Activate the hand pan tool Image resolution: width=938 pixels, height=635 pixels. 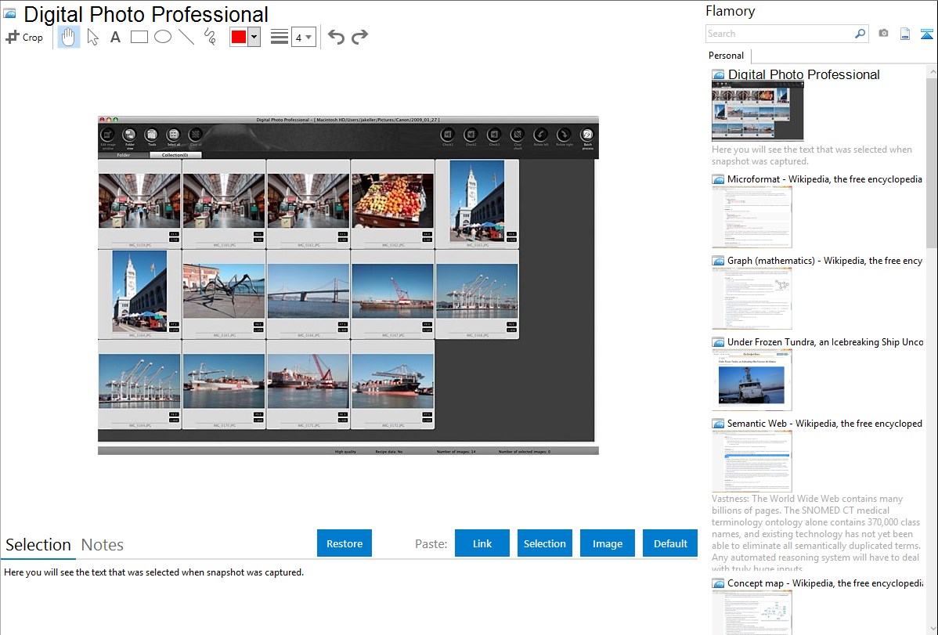[69, 37]
